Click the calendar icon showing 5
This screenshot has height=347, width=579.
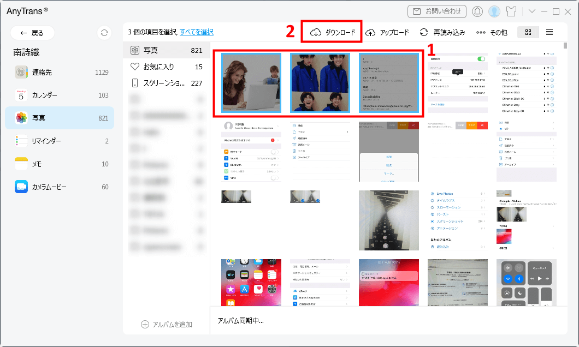click(21, 95)
